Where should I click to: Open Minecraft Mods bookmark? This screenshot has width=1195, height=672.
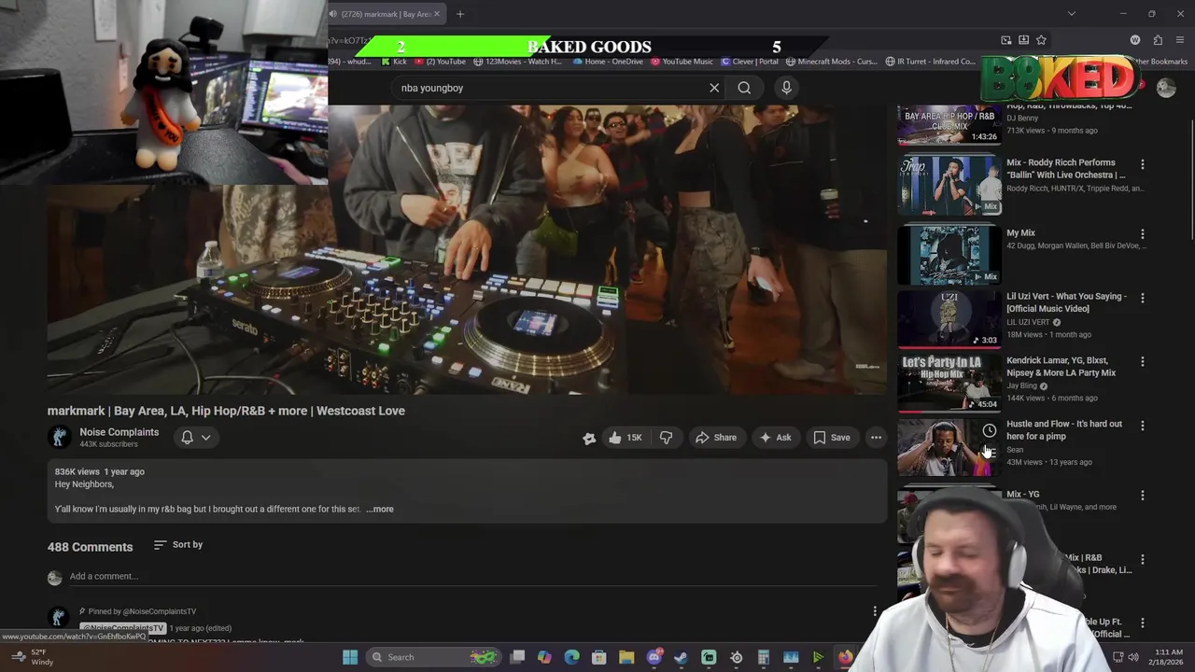click(x=832, y=62)
